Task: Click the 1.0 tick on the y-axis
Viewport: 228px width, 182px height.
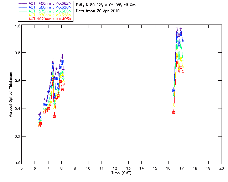Action: [x=17, y=27]
